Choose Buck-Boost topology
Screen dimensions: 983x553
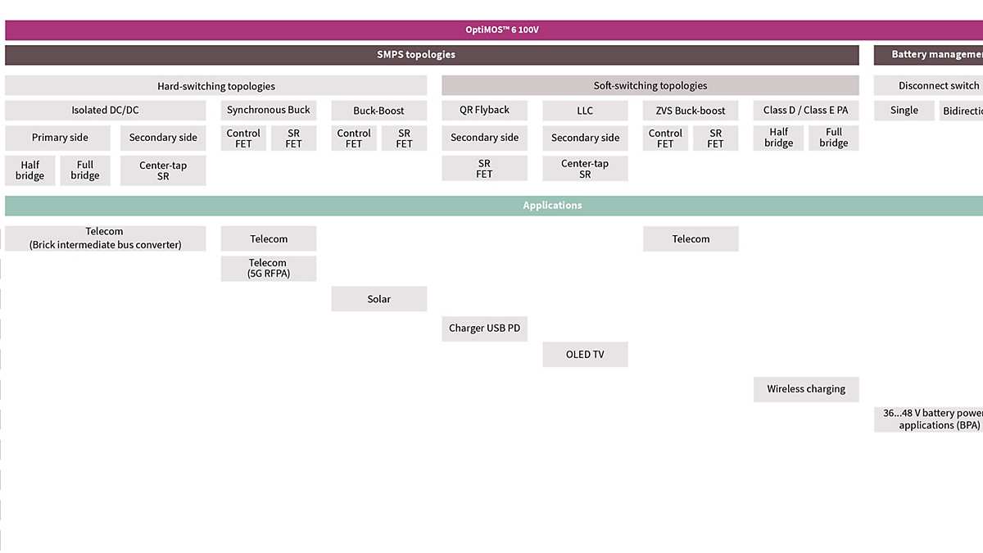click(x=378, y=110)
